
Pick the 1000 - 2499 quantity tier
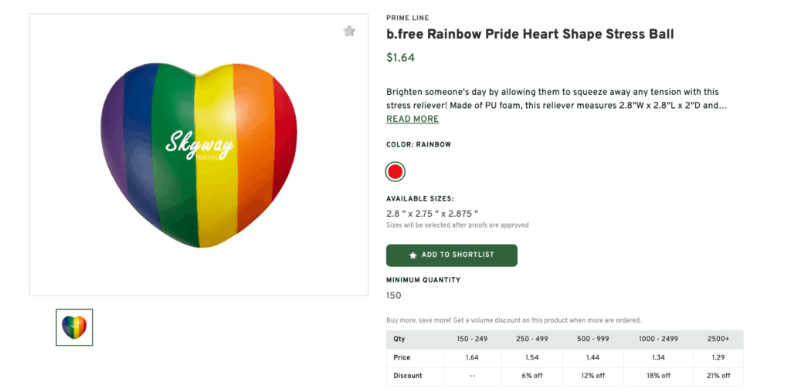pos(659,340)
